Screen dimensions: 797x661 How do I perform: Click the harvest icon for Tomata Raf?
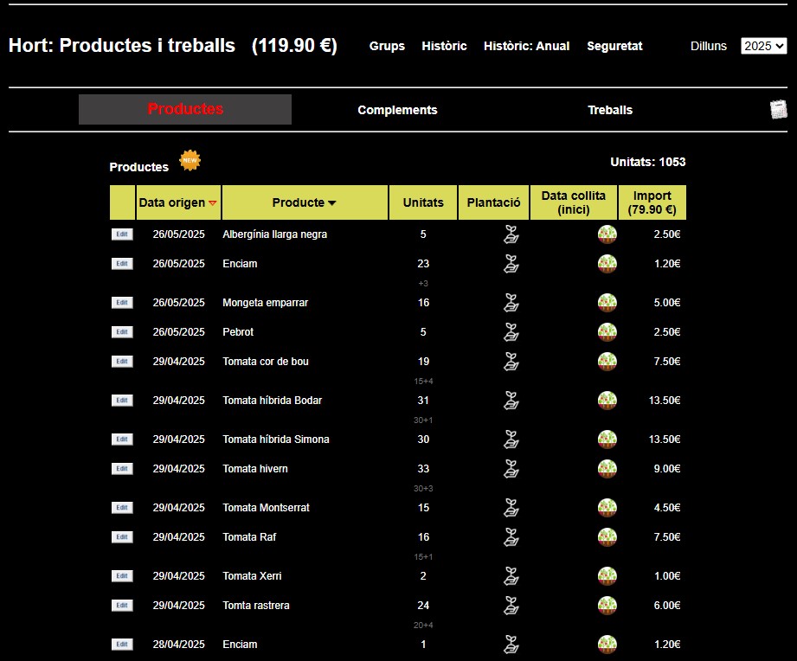click(x=607, y=537)
